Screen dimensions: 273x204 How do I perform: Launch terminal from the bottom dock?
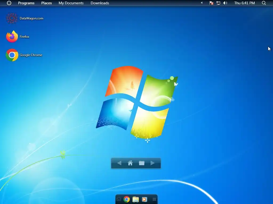119,199
